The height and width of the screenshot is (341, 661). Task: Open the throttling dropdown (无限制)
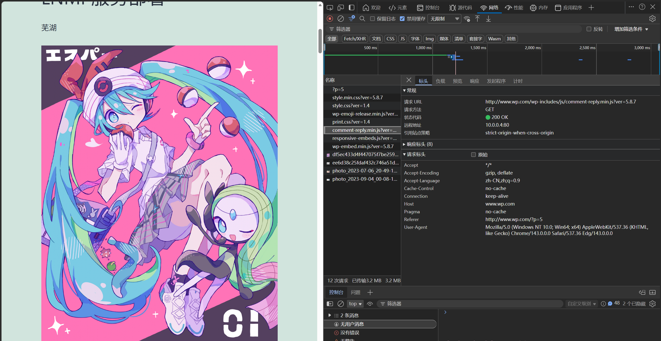click(x=444, y=19)
